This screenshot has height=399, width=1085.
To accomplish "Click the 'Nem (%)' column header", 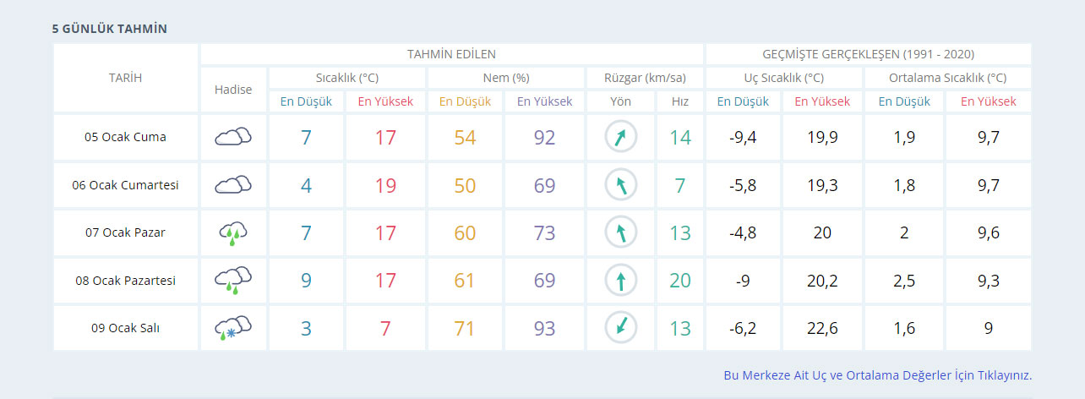I will point(505,78).
